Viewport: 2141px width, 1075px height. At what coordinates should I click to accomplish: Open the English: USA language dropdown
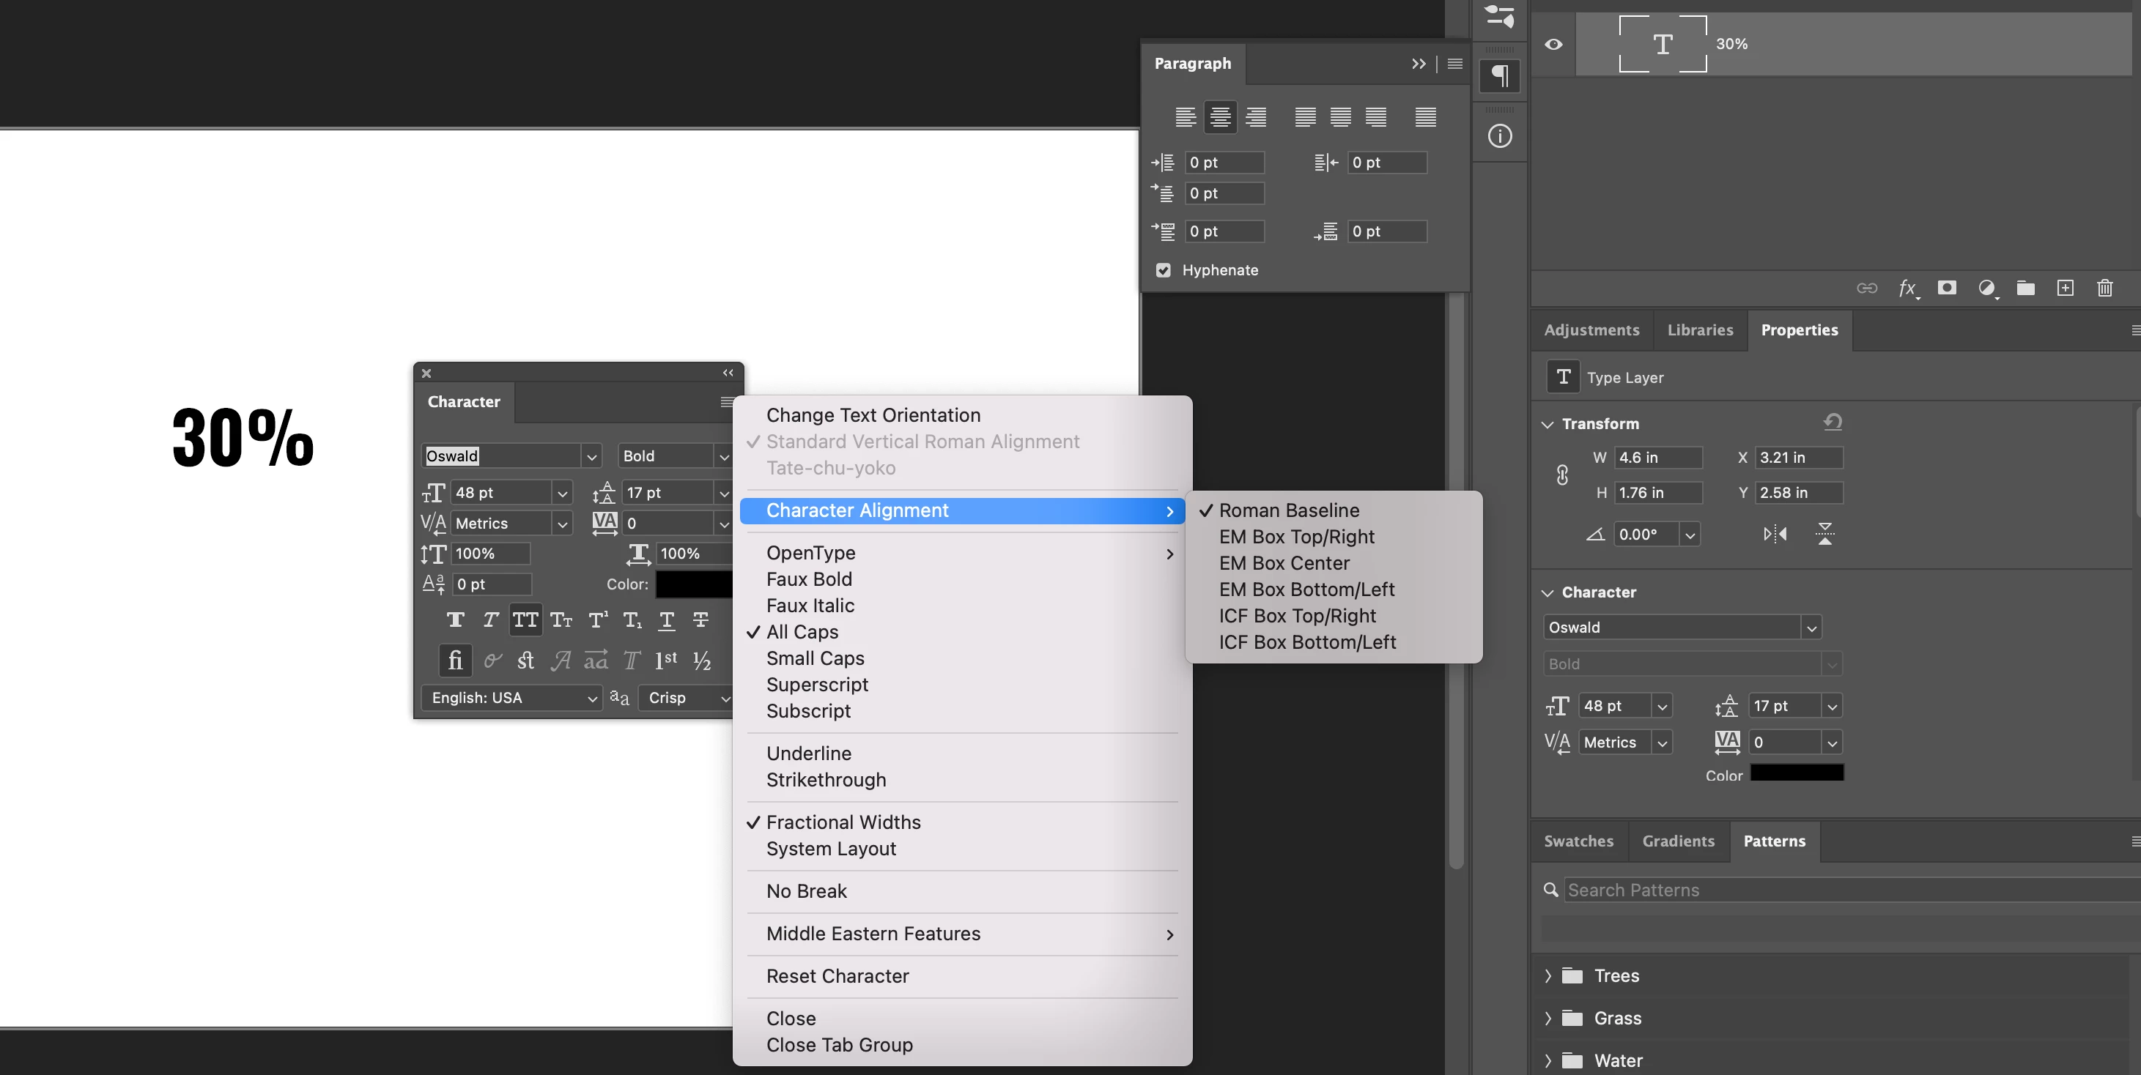513,698
